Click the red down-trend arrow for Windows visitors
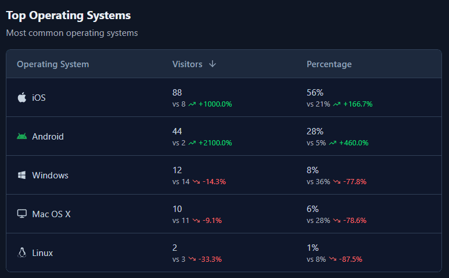 tap(196, 182)
